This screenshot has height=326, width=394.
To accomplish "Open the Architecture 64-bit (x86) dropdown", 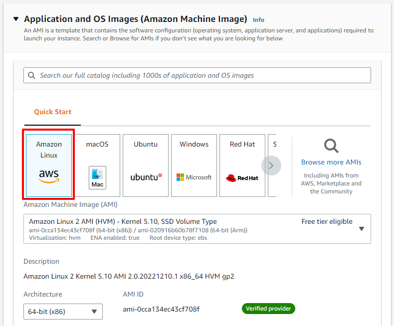I will 63,312.
